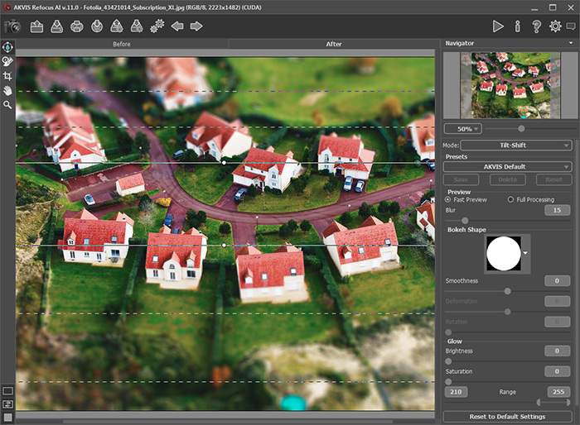This screenshot has height=425, width=580.
Task: Select the History Brush tool
Action: (x=7, y=61)
